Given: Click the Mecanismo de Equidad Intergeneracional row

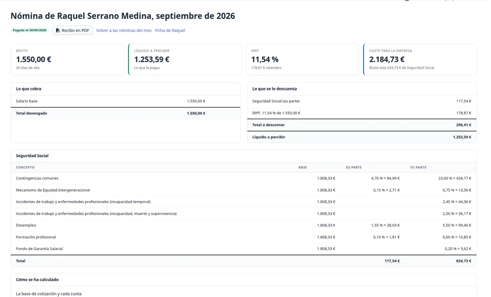Looking at the screenshot, I should tap(243, 190).
